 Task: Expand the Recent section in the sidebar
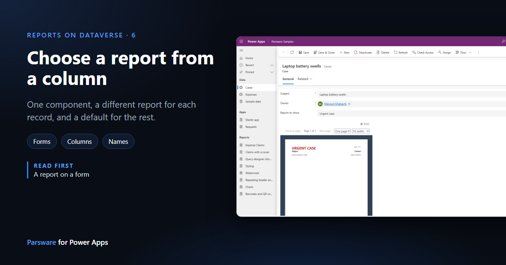click(272, 65)
